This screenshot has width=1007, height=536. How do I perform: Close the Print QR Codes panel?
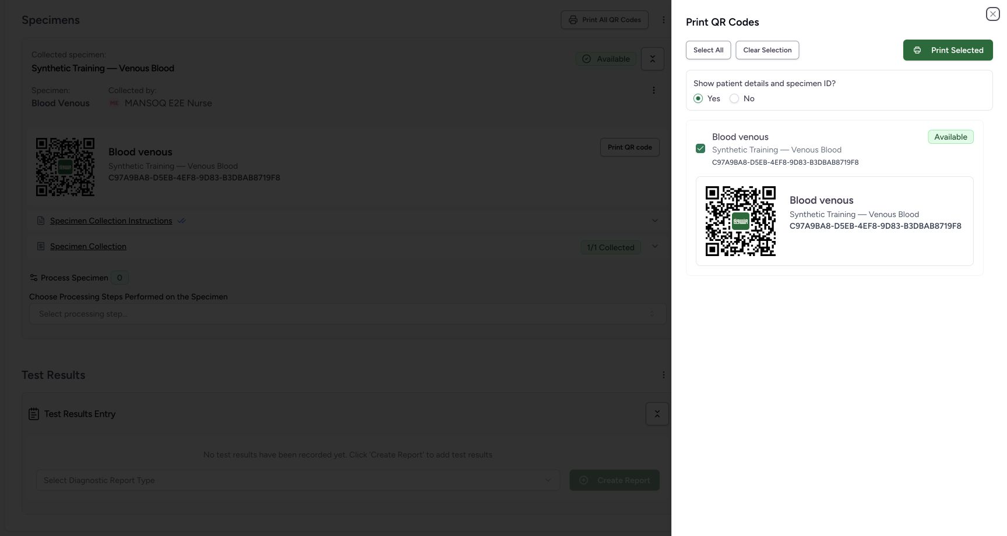pyautogui.click(x=992, y=14)
